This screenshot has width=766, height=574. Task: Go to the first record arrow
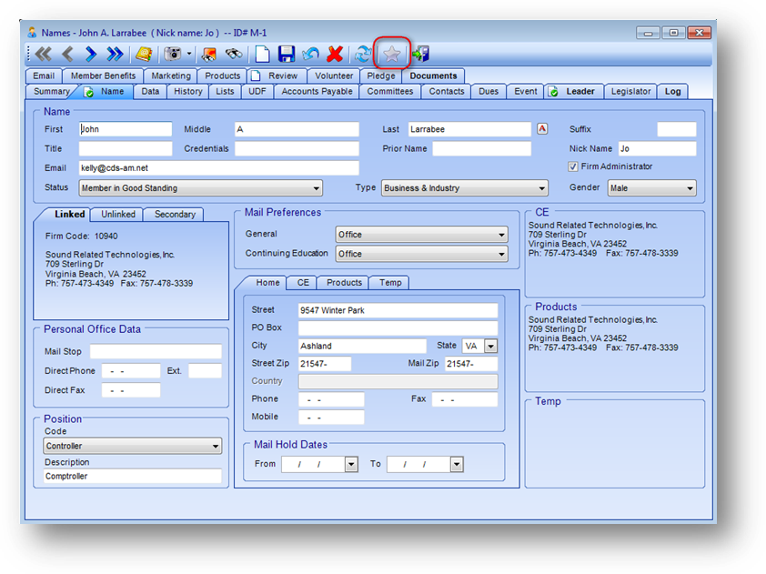[43, 55]
